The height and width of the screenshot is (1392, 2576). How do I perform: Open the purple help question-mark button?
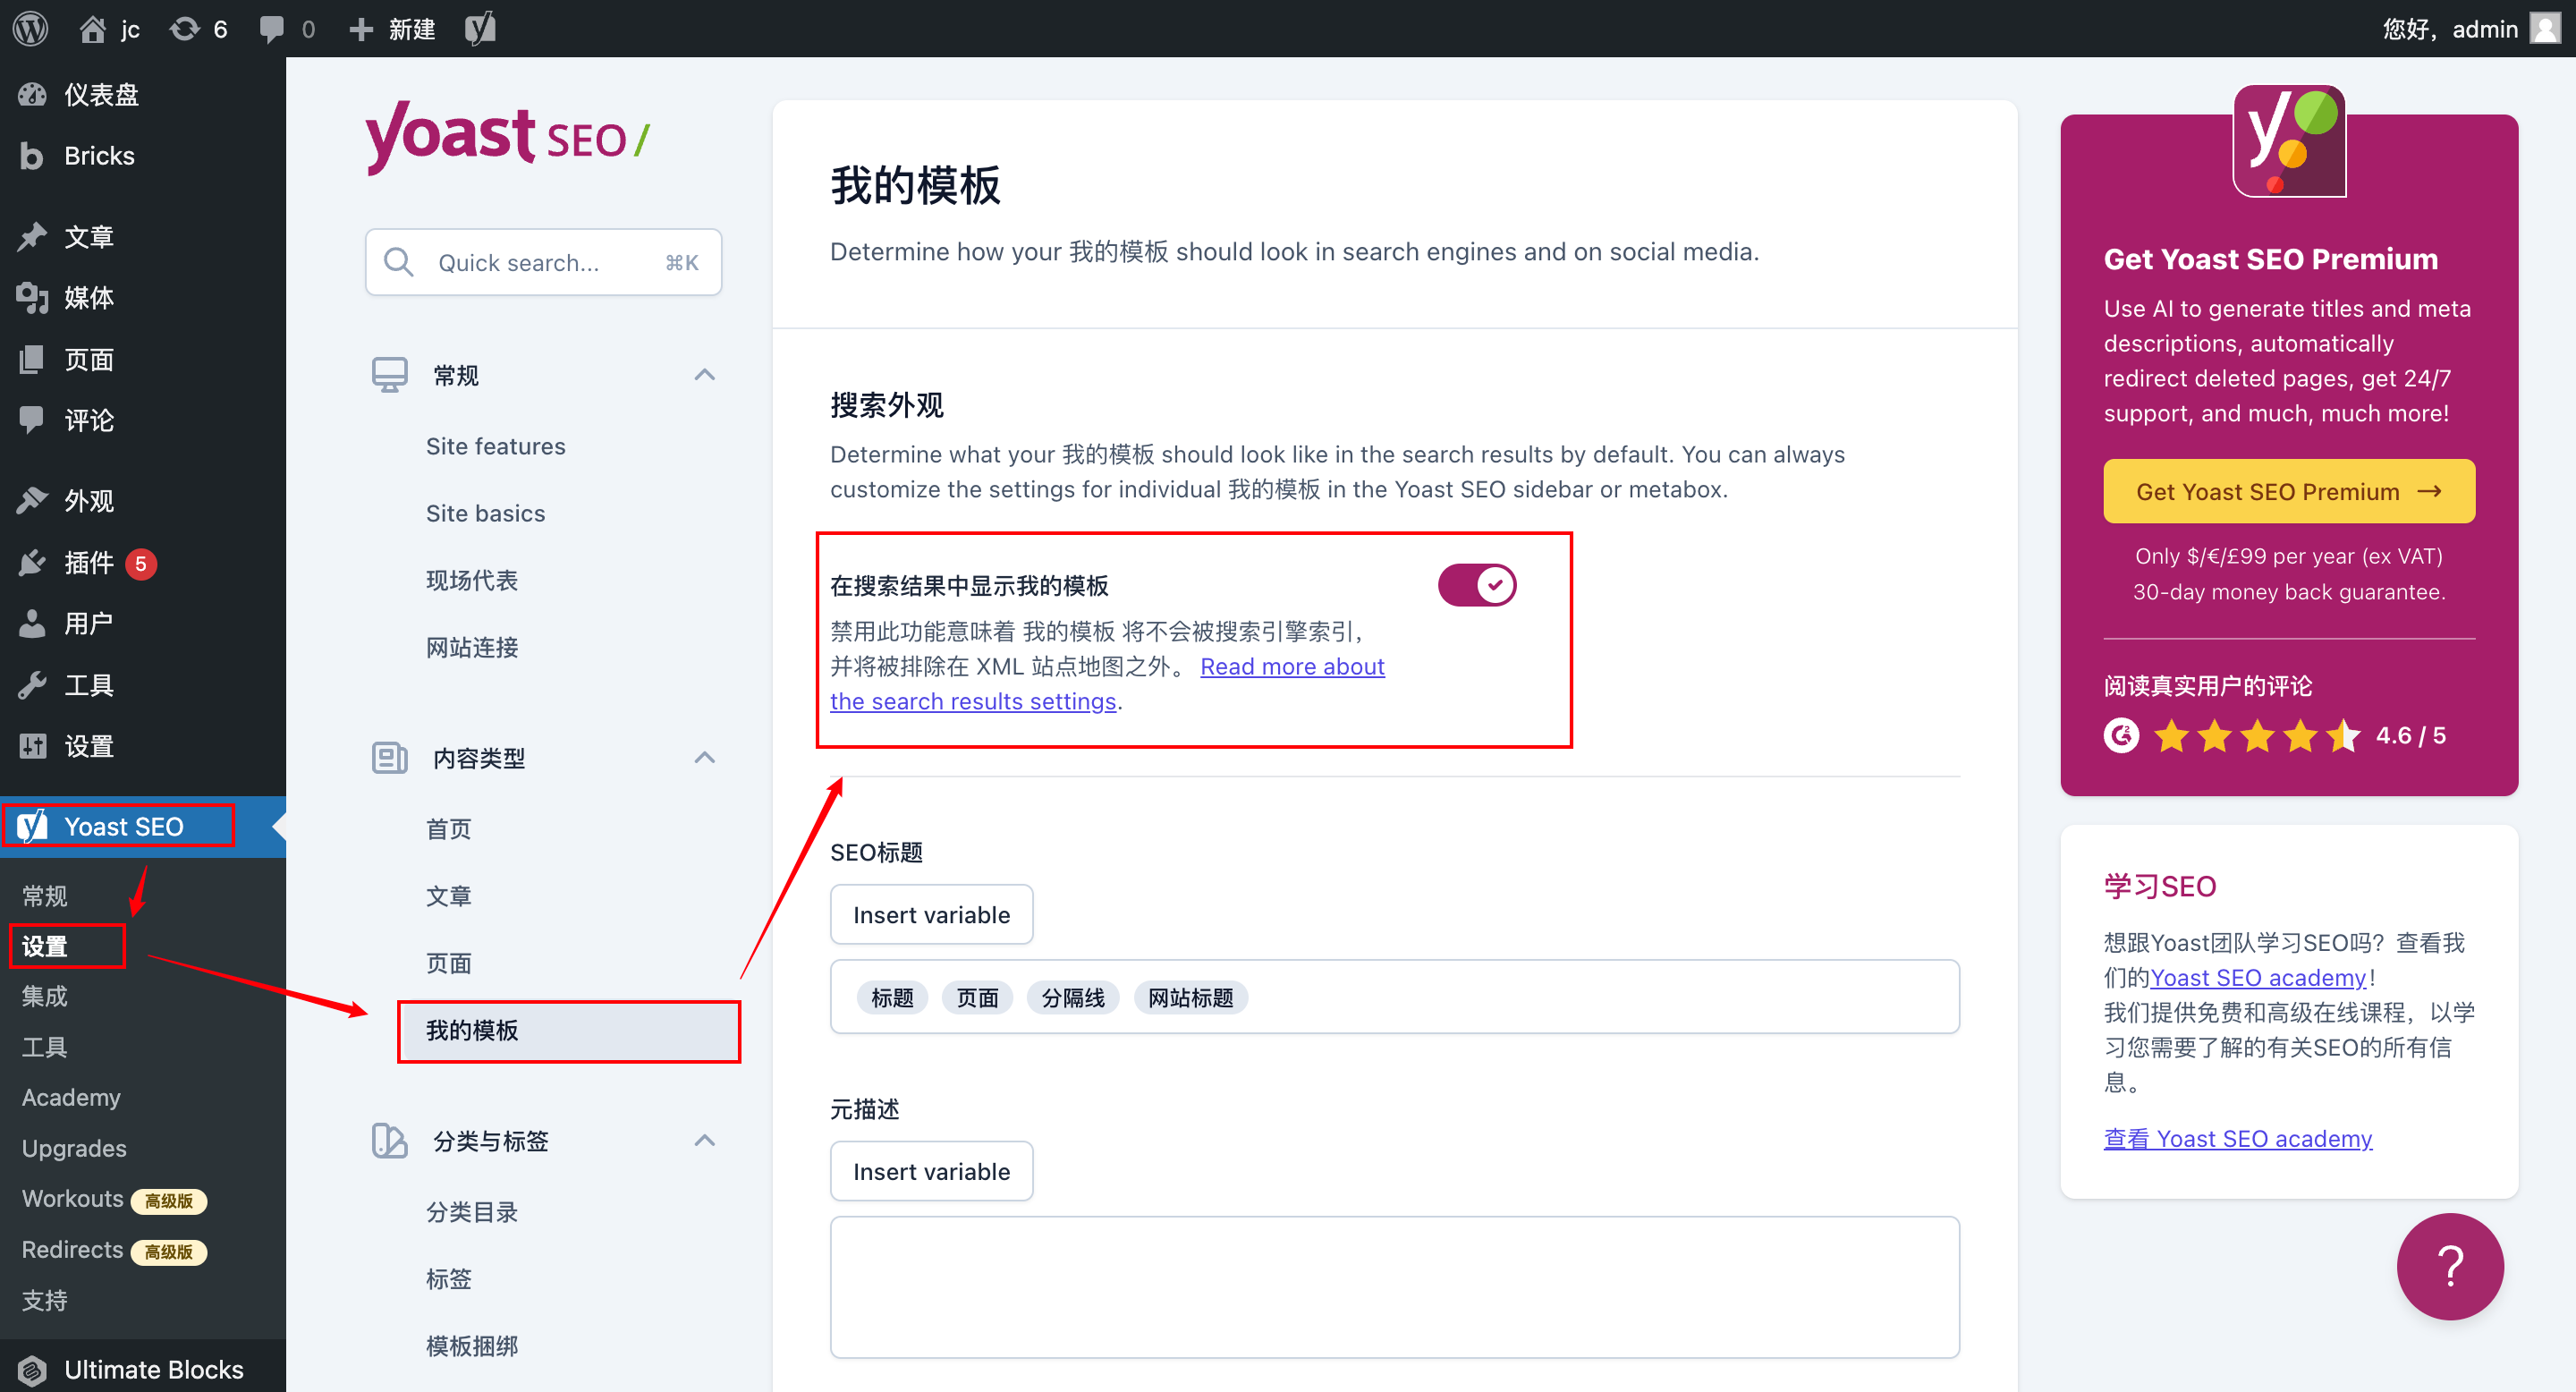click(2450, 1266)
